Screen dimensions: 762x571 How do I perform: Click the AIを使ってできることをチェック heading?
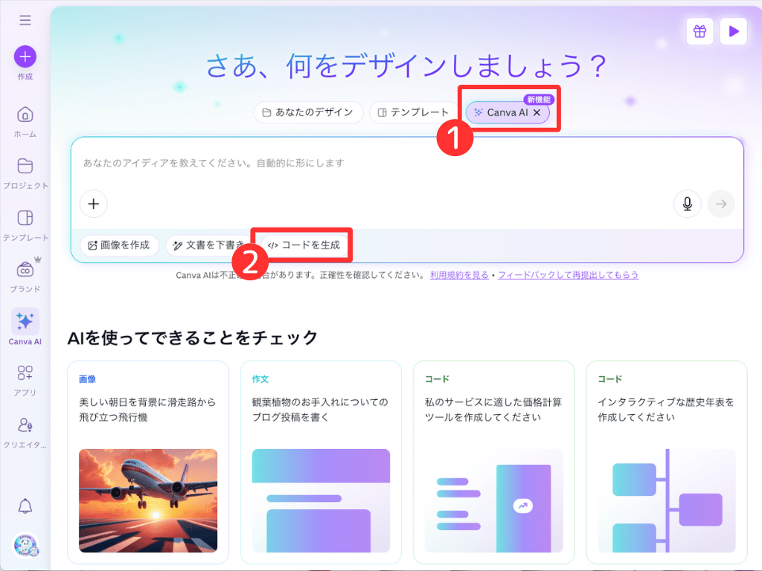pyautogui.click(x=193, y=338)
